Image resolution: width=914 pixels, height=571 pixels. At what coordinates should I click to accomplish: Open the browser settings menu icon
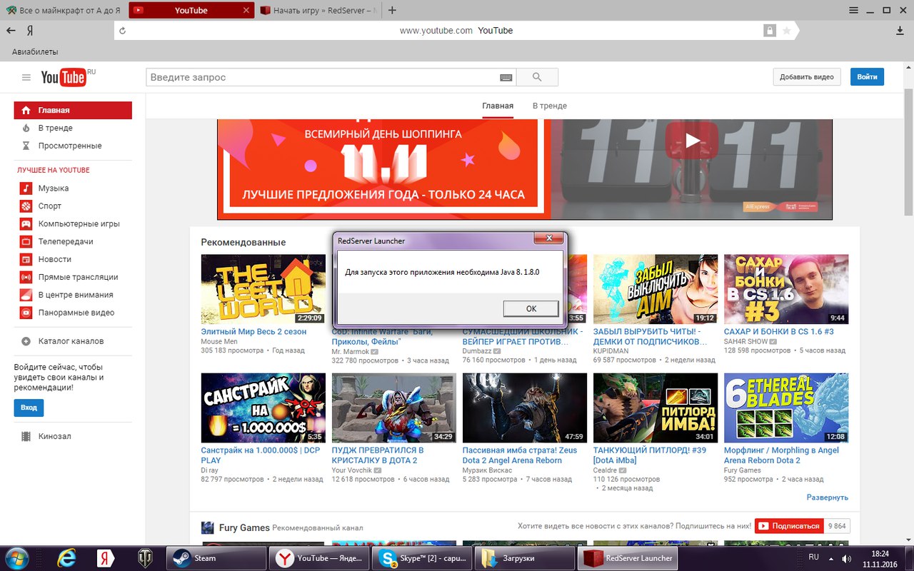point(853,10)
